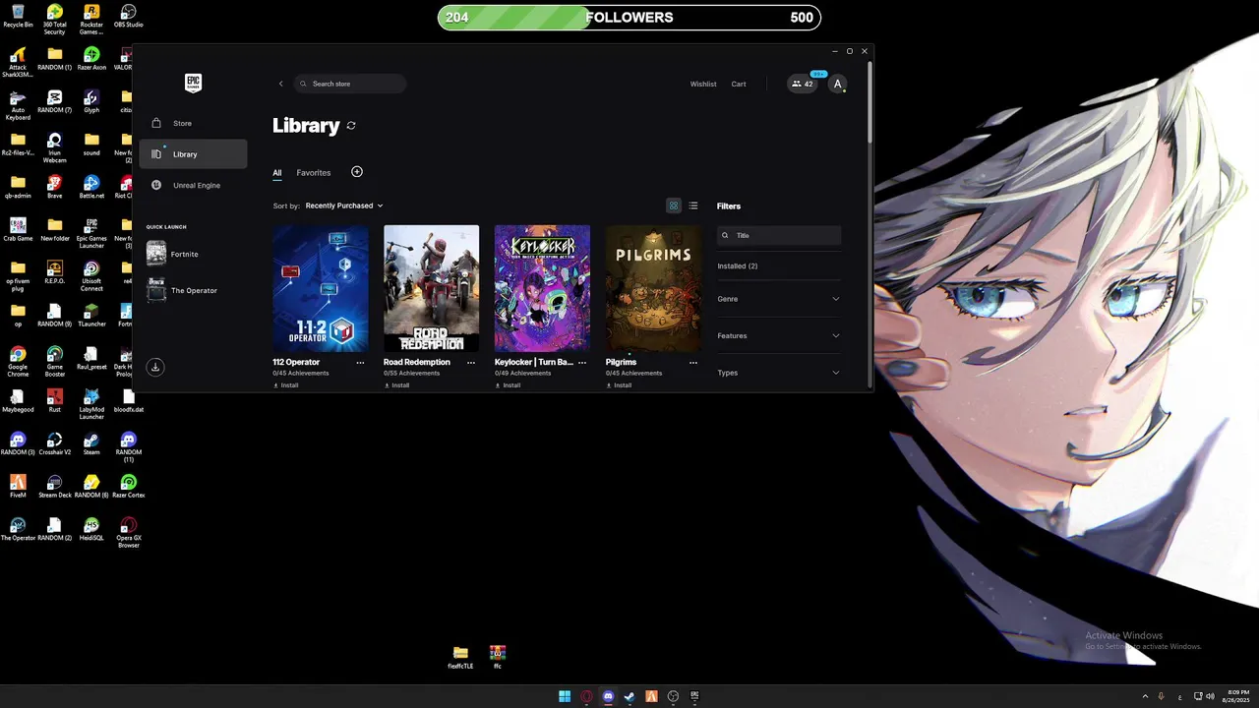The image size is (1259, 708).
Task: Click the Title filter search field
Action: [x=779, y=235]
